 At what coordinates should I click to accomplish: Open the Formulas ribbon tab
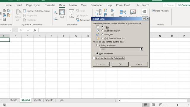click(50, 5)
